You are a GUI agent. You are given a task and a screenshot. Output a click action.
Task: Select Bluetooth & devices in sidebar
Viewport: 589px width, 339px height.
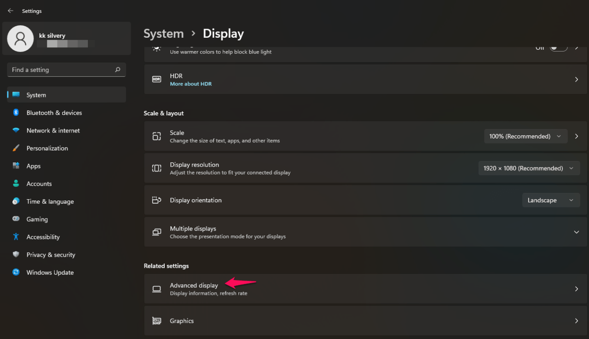pos(67,113)
